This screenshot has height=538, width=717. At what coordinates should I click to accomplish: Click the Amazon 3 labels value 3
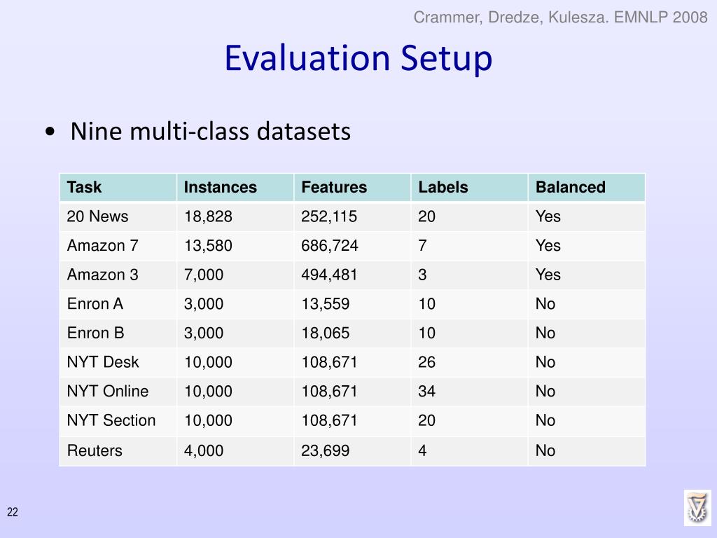[x=422, y=275]
